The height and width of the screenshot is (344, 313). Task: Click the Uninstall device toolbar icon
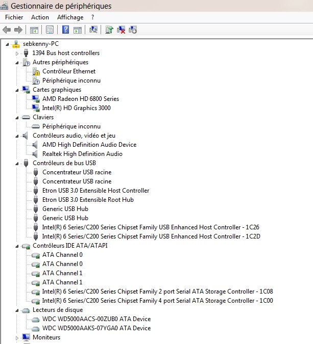122,30
